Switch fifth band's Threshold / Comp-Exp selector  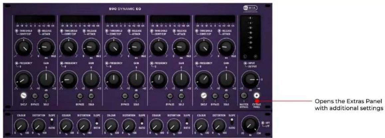tap(197, 31)
